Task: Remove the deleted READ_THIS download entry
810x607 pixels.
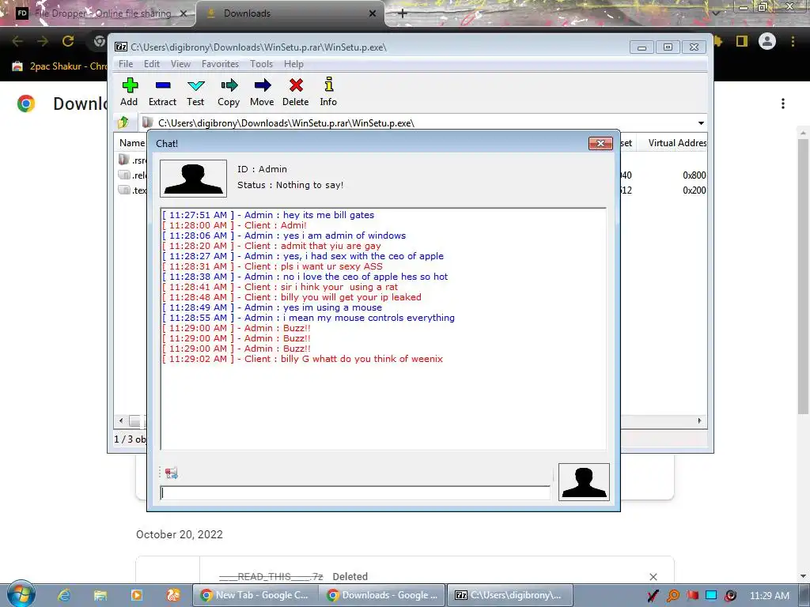Action: [x=653, y=576]
